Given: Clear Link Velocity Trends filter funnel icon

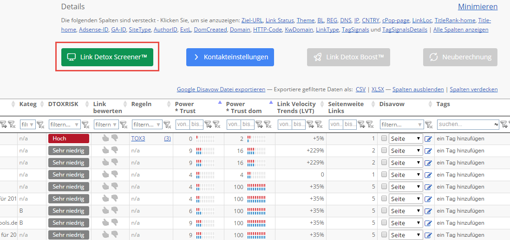Looking at the screenshot, I should point(319,124).
